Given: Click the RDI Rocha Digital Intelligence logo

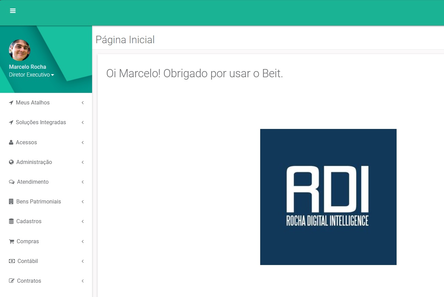Looking at the screenshot, I should (328, 197).
